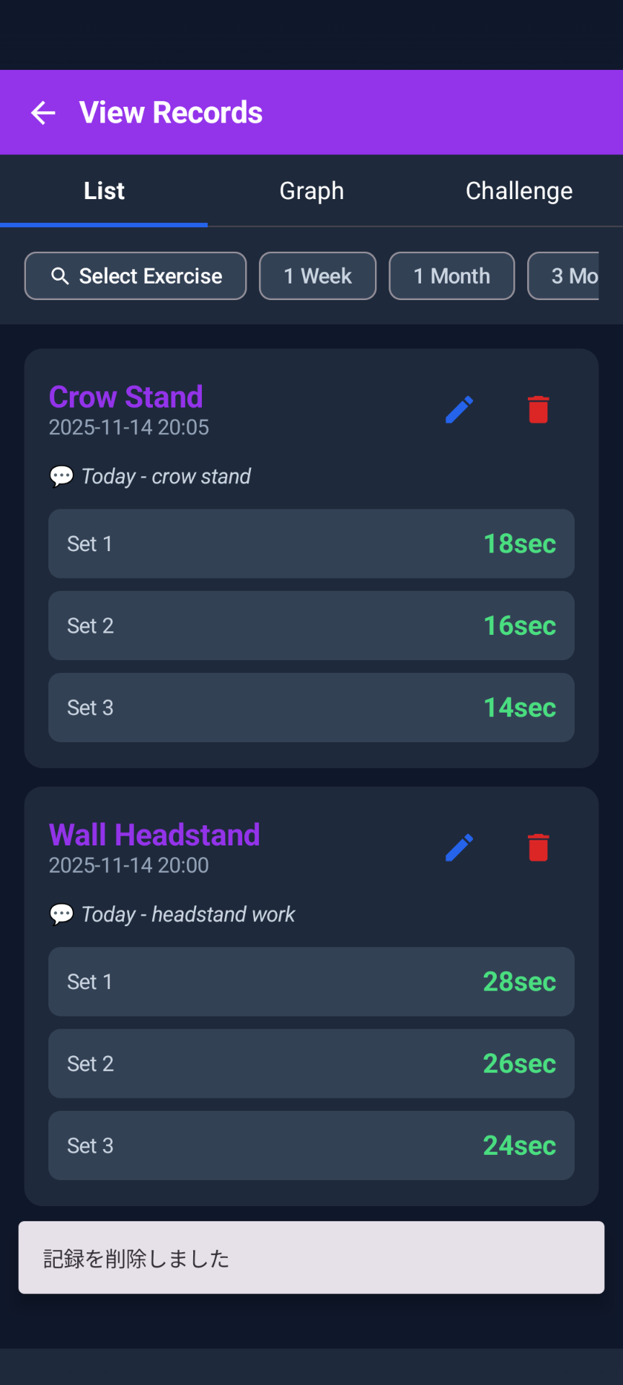The image size is (623, 1385).
Task: Tap the record deleted snackbar message
Action: (x=311, y=1258)
